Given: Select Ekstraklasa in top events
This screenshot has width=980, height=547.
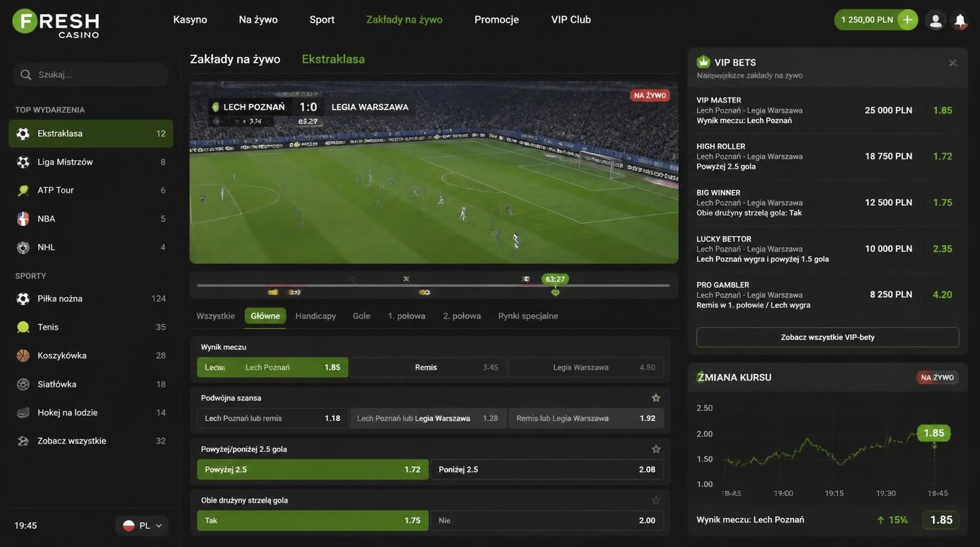Looking at the screenshot, I should click(90, 133).
